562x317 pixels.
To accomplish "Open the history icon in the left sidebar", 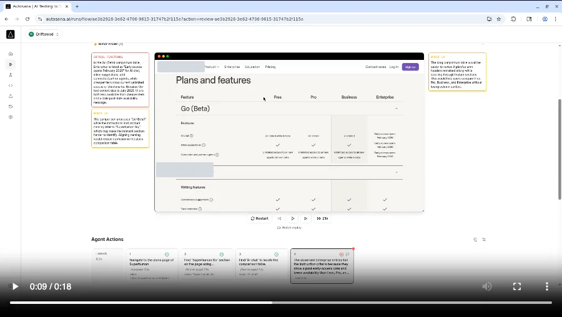I will pyautogui.click(x=11, y=106).
